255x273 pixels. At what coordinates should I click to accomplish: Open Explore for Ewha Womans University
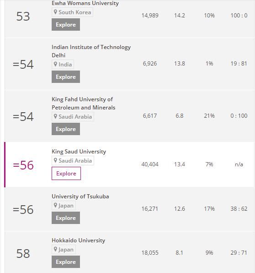(x=66, y=25)
